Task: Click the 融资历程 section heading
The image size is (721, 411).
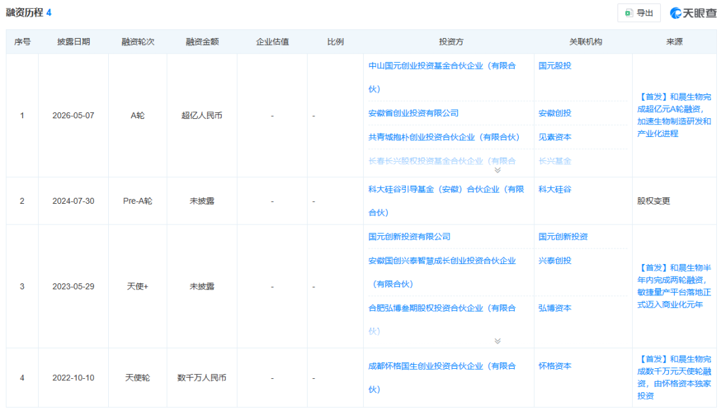Action: pos(25,13)
